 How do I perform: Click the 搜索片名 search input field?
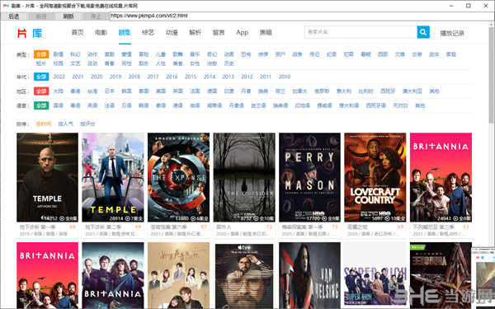tap(361, 32)
